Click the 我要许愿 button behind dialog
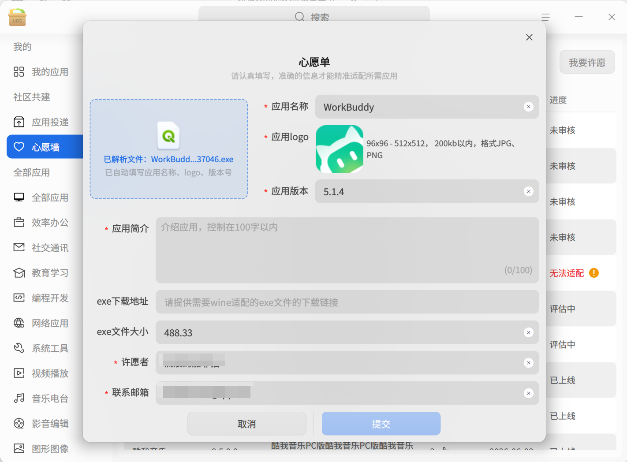627x462 pixels. pyautogui.click(x=587, y=63)
